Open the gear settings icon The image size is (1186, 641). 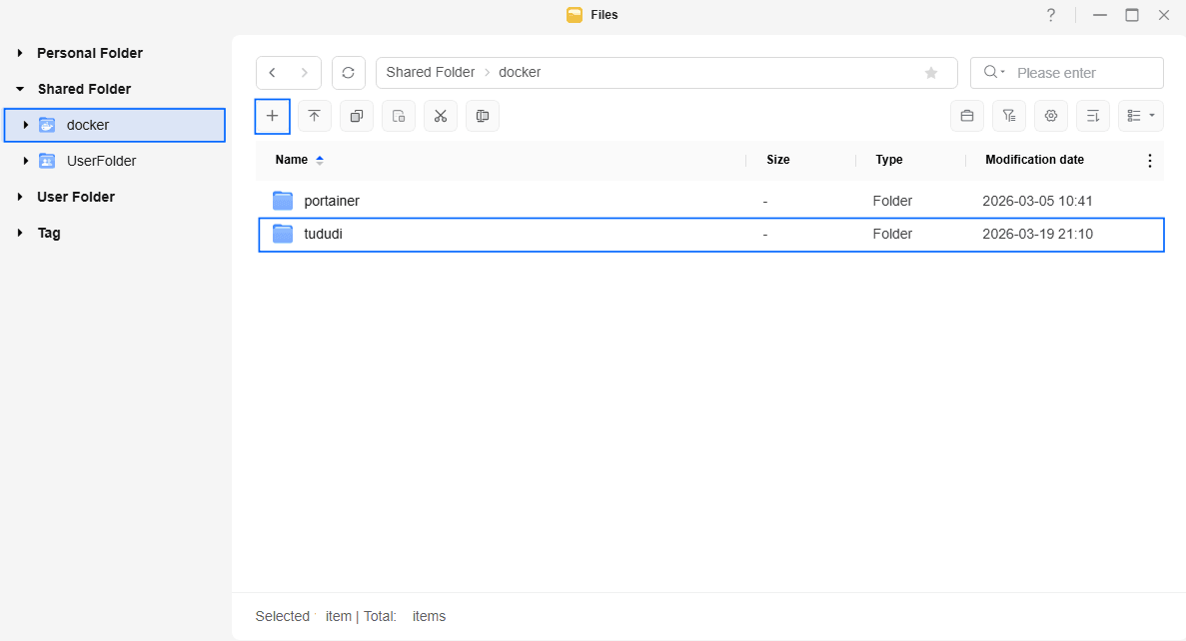(1050, 116)
